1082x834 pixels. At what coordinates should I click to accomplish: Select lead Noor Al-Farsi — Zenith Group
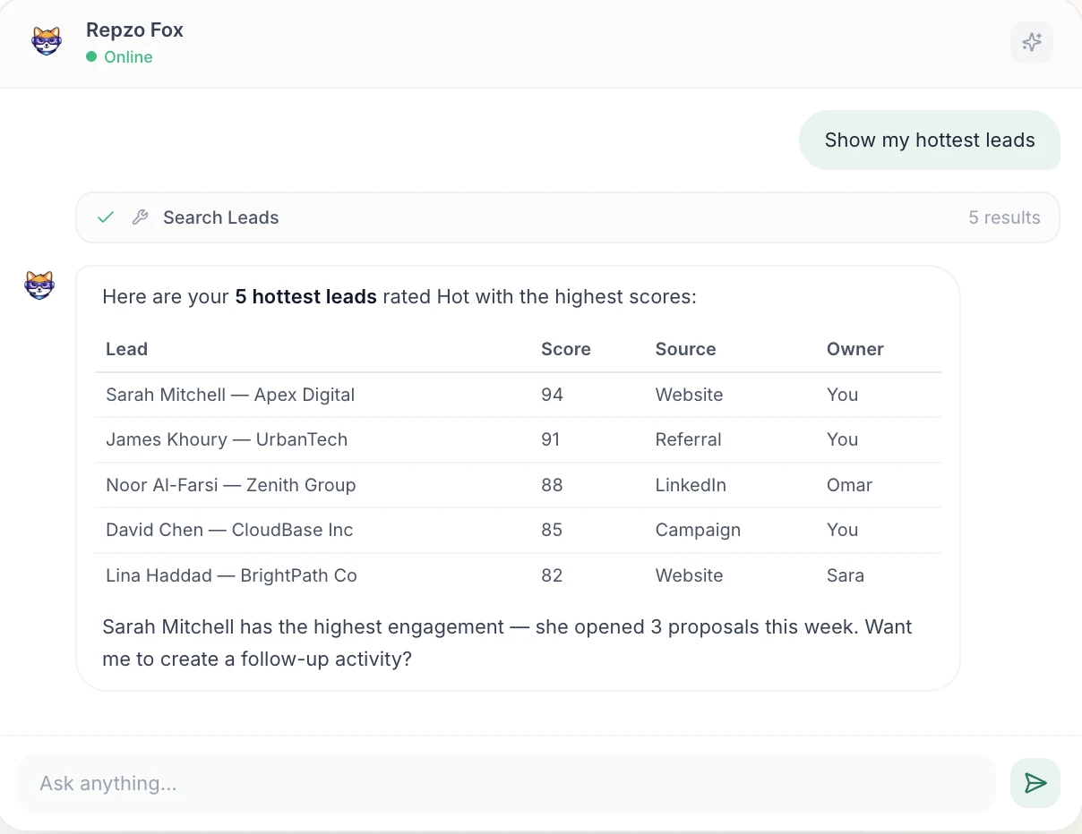coord(231,485)
